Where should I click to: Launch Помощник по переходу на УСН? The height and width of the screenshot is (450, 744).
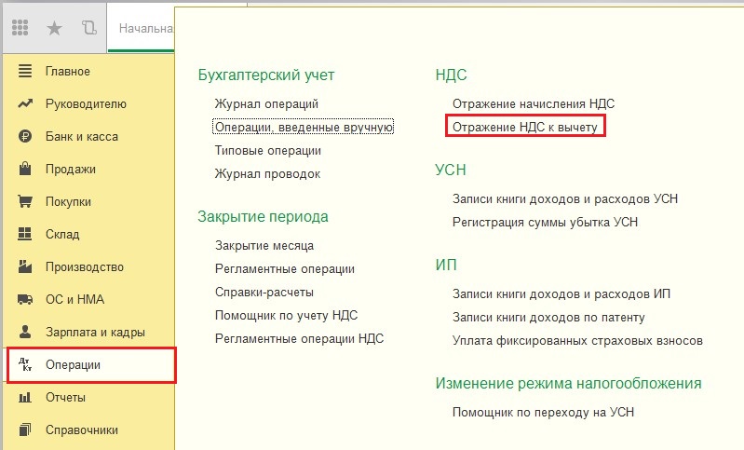tap(543, 412)
